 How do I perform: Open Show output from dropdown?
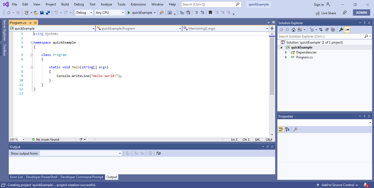81,153
